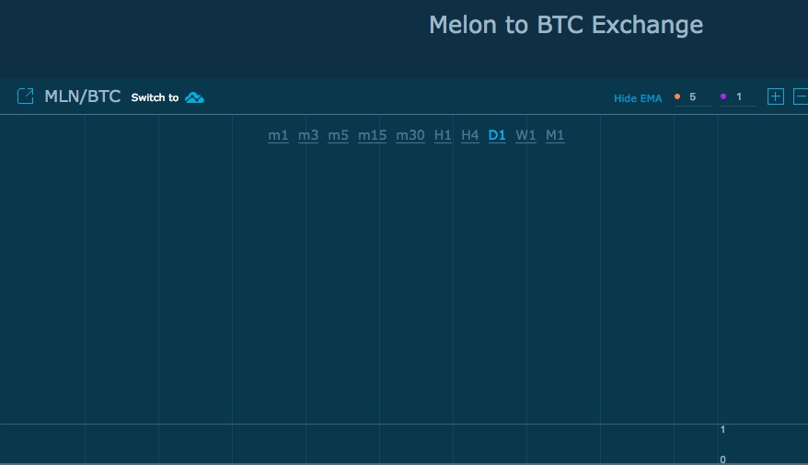The width and height of the screenshot is (808, 465).
Task: Hide the EMA lines
Action: 638,98
